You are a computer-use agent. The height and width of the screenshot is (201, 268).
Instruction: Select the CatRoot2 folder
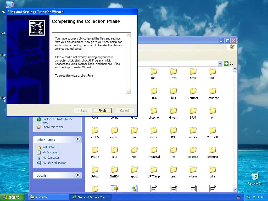point(213,91)
